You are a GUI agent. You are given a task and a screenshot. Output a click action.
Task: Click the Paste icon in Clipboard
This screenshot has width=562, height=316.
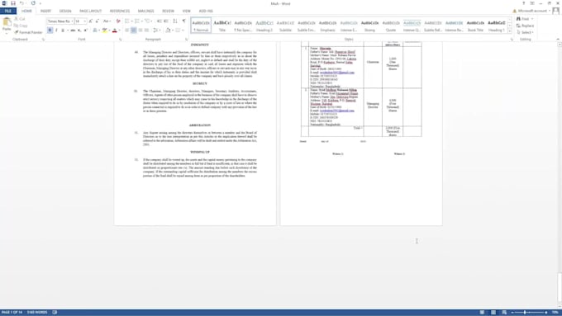7,25
